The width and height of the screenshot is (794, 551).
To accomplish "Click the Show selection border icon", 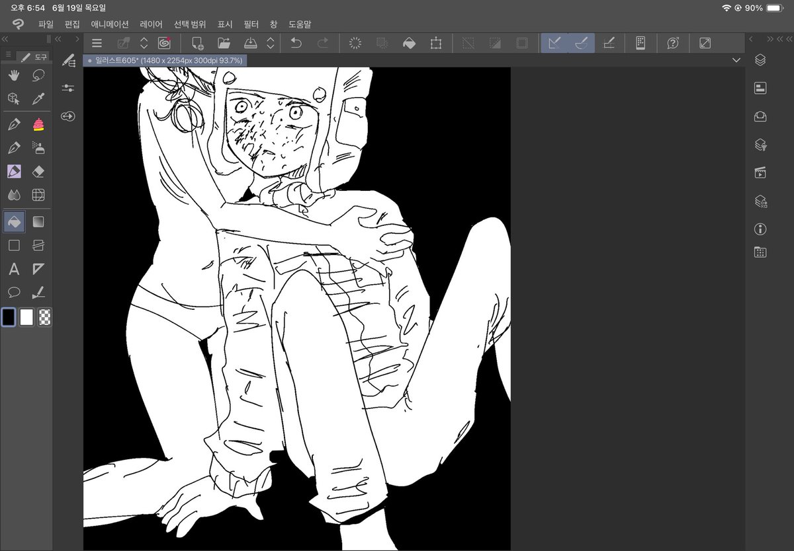I will click(x=522, y=44).
